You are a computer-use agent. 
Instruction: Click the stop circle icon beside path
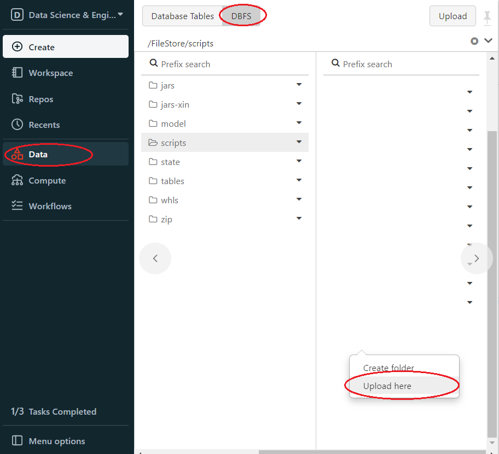[474, 42]
